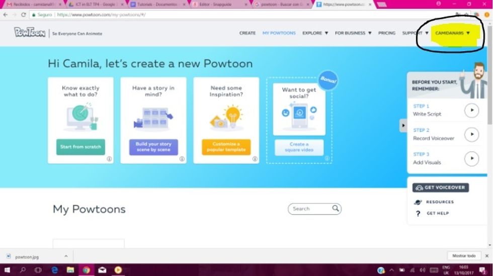
Task: Click info icon on story card
Action: click(x=182, y=159)
